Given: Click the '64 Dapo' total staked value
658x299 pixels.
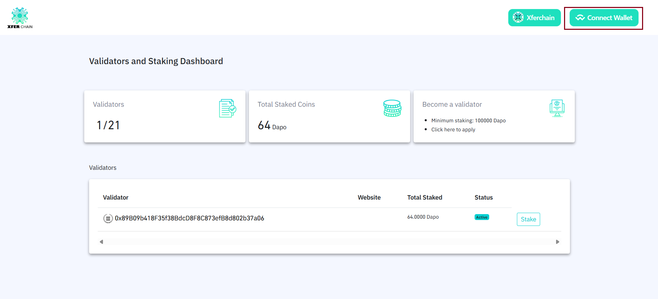Looking at the screenshot, I should [x=272, y=125].
